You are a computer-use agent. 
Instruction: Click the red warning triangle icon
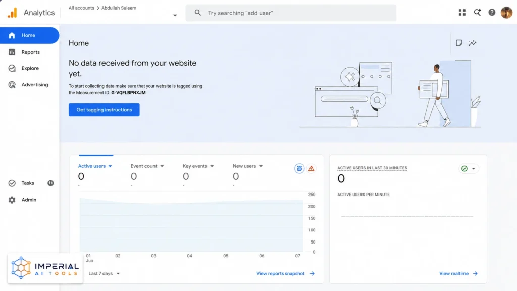point(311,169)
